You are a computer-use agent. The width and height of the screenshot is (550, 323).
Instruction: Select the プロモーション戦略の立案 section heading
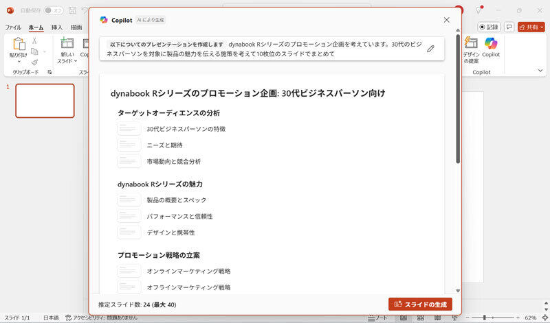[x=159, y=256]
